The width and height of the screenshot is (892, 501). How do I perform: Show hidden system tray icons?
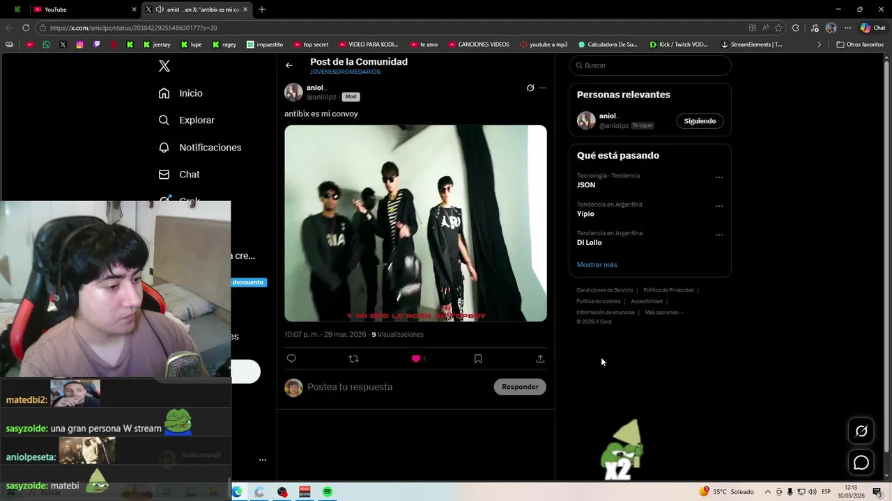(x=768, y=492)
